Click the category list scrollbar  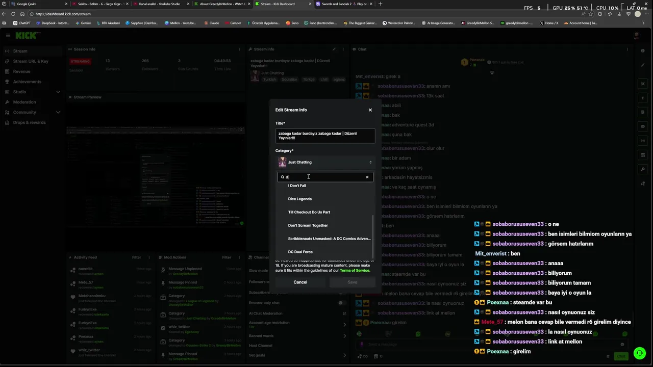373,236
